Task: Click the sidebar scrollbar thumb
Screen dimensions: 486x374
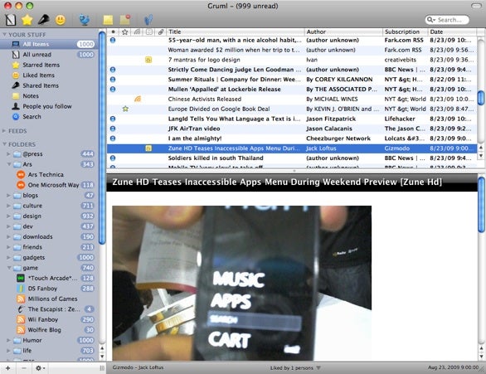Action: click(x=102, y=137)
